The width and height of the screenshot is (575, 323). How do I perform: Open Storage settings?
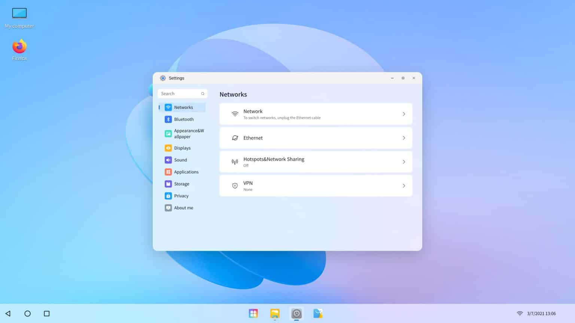182,184
